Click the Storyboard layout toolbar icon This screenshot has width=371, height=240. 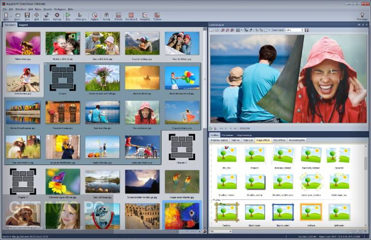click(x=131, y=15)
